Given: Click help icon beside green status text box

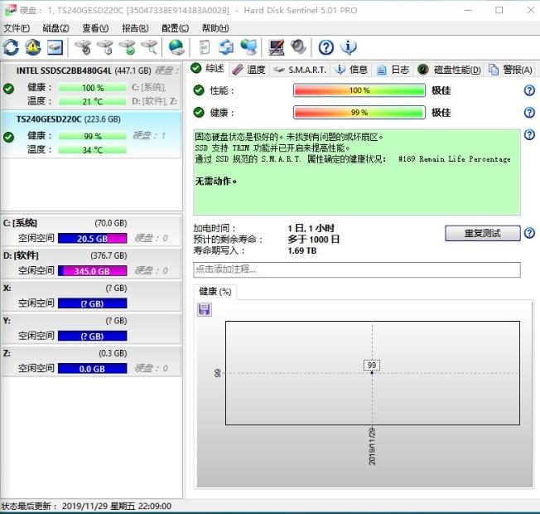Looking at the screenshot, I should pos(529,134).
